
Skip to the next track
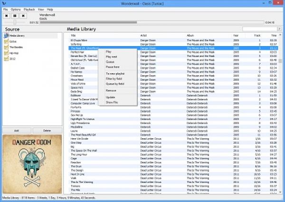24,16
